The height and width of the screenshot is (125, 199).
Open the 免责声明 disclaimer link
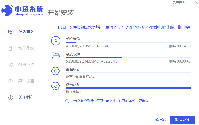(x=179, y=3)
